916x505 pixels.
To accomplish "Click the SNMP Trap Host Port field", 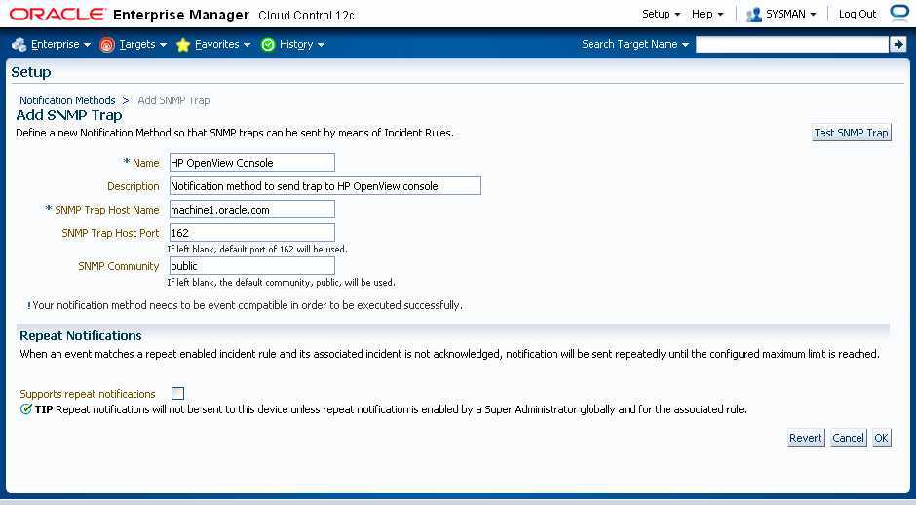I will (251, 233).
